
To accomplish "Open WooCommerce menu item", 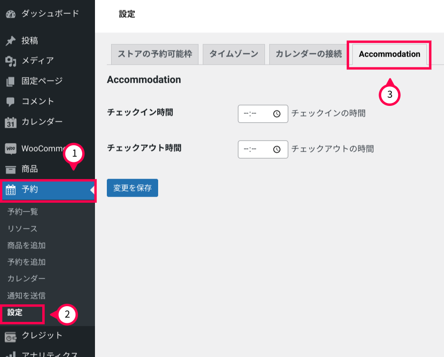I will (x=47, y=148).
